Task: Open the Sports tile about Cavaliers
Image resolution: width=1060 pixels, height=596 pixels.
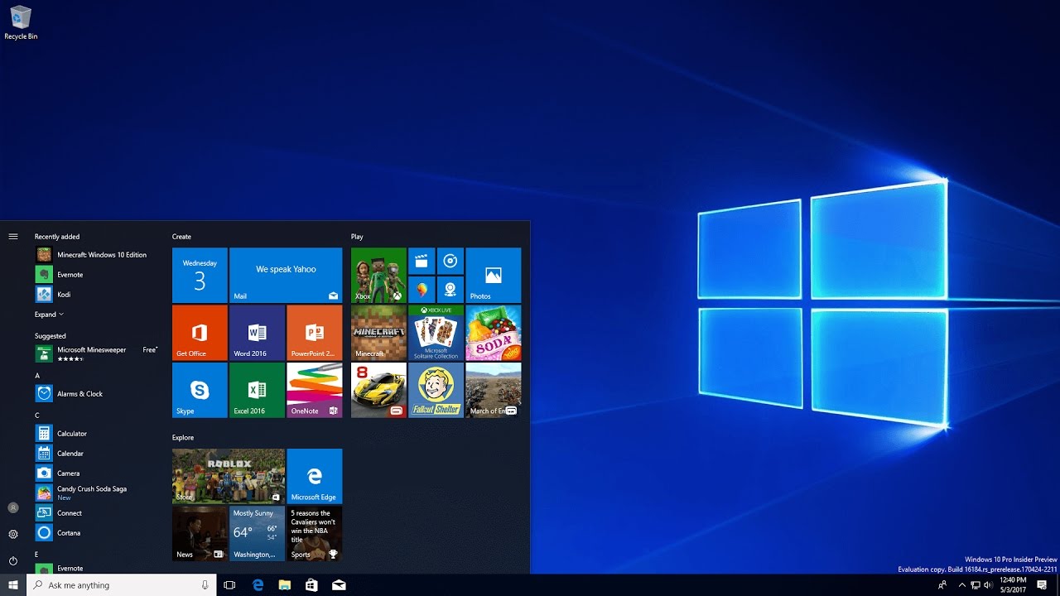Action: click(314, 534)
